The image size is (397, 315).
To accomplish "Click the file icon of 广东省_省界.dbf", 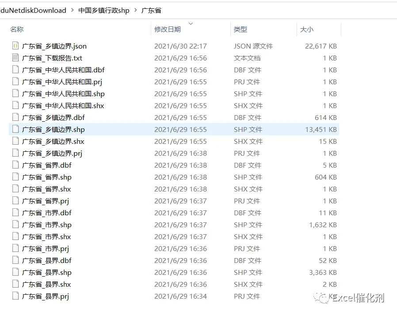I will click(x=15, y=165).
